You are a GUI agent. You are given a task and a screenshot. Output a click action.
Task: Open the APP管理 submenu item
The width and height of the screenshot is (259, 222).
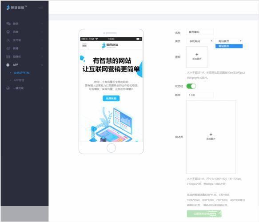coord(19,80)
